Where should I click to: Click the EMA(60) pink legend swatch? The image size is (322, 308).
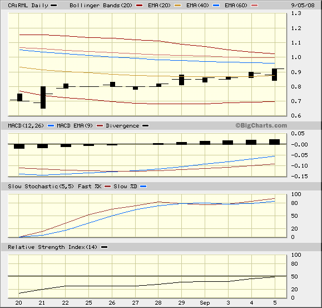tap(255, 6)
